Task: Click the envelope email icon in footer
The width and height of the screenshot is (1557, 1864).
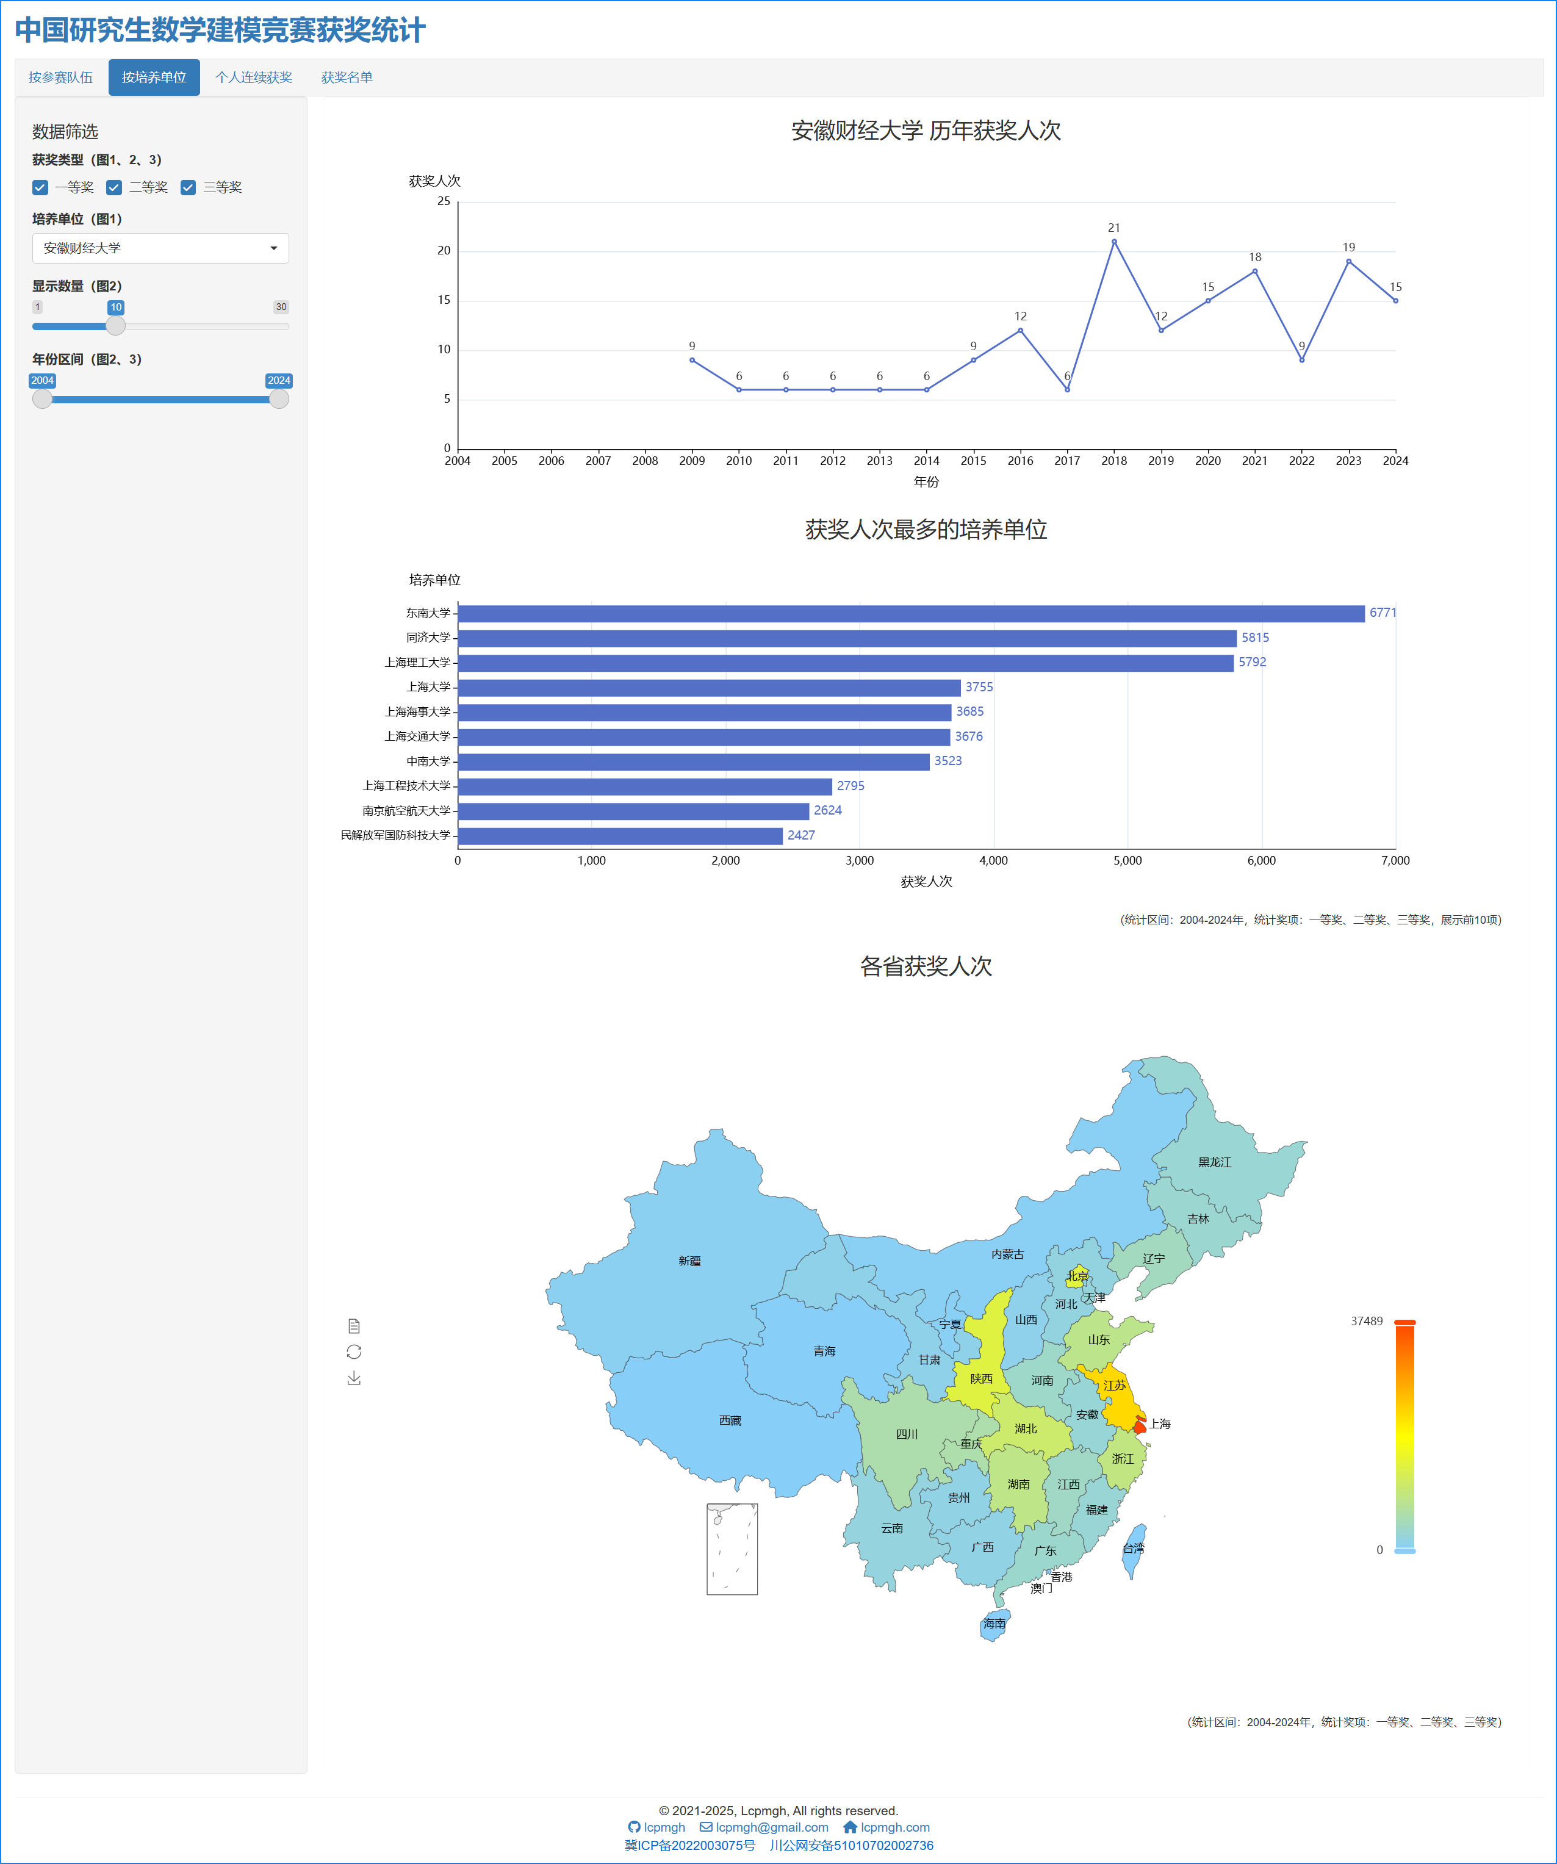Action: [706, 1827]
